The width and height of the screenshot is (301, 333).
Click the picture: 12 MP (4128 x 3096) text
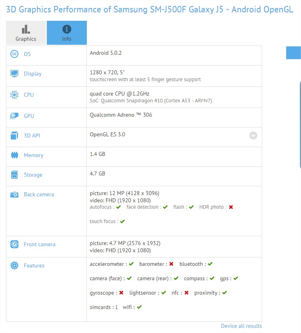tap(124, 193)
